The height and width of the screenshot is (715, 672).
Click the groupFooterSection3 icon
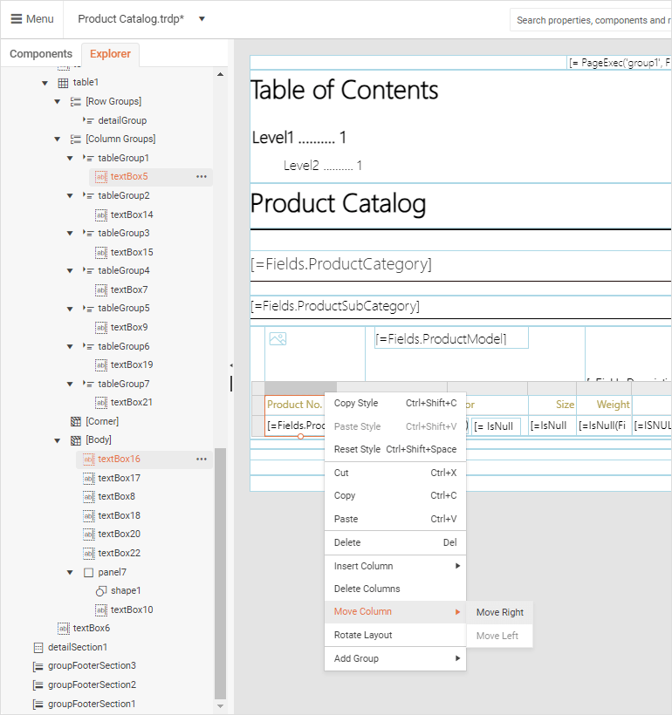click(38, 666)
